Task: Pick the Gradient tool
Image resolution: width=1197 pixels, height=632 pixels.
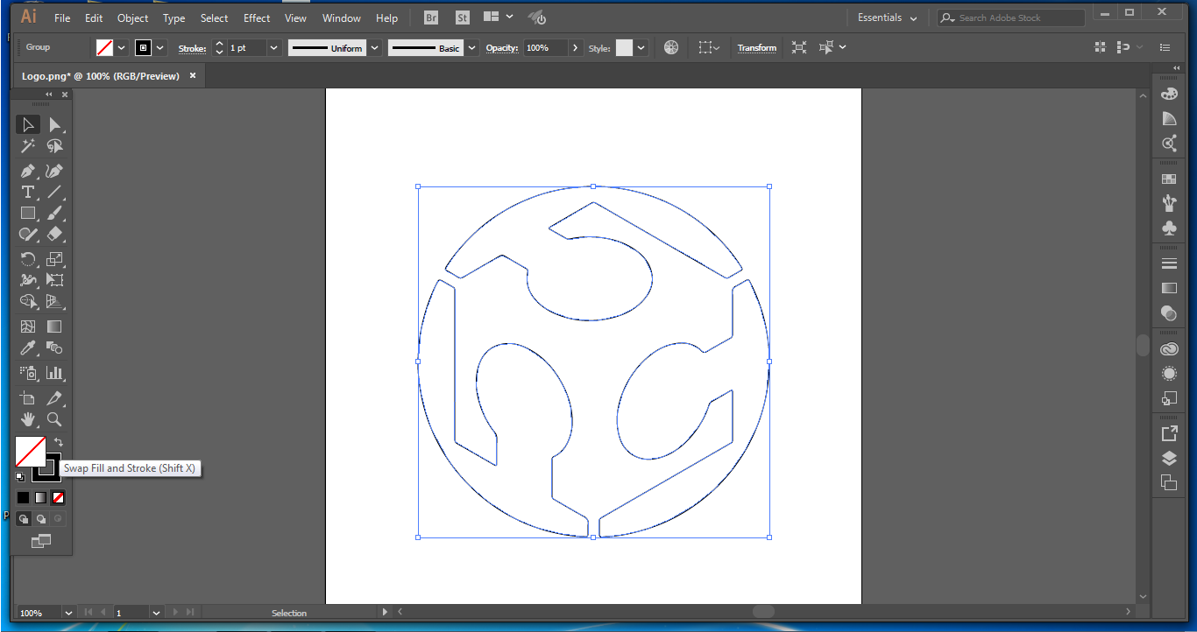Action: 54,327
